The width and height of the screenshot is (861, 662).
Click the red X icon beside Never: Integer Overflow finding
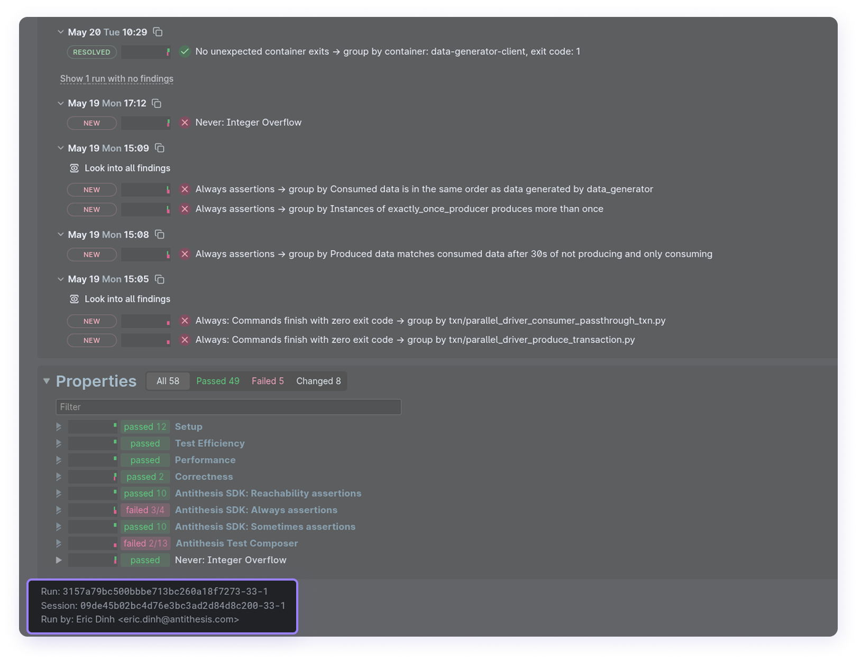click(185, 123)
